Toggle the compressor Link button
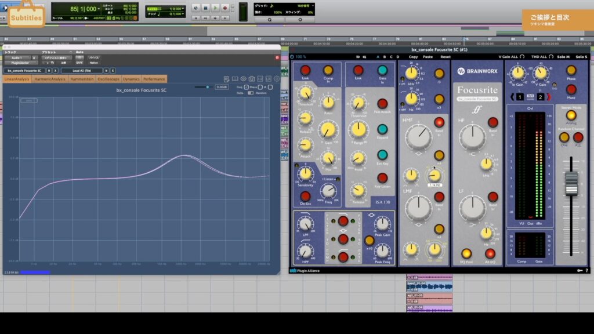This screenshot has height=334, width=594. pos(305,70)
